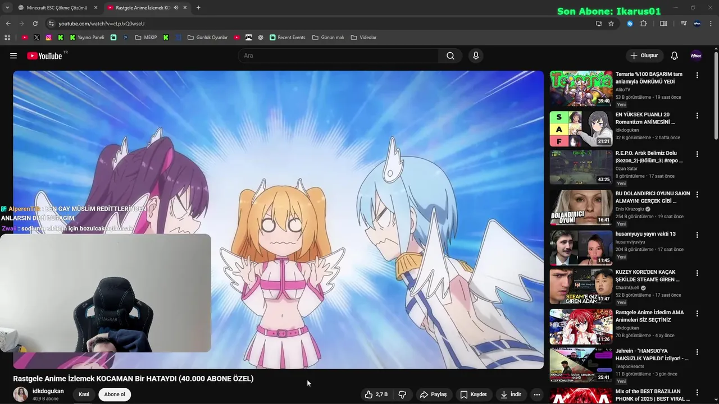Dislike the video with thumbs-down
This screenshot has width=719, height=404.
(x=403, y=394)
